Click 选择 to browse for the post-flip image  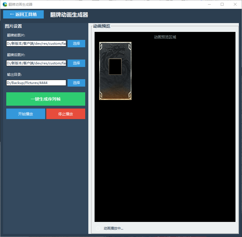[76, 63]
